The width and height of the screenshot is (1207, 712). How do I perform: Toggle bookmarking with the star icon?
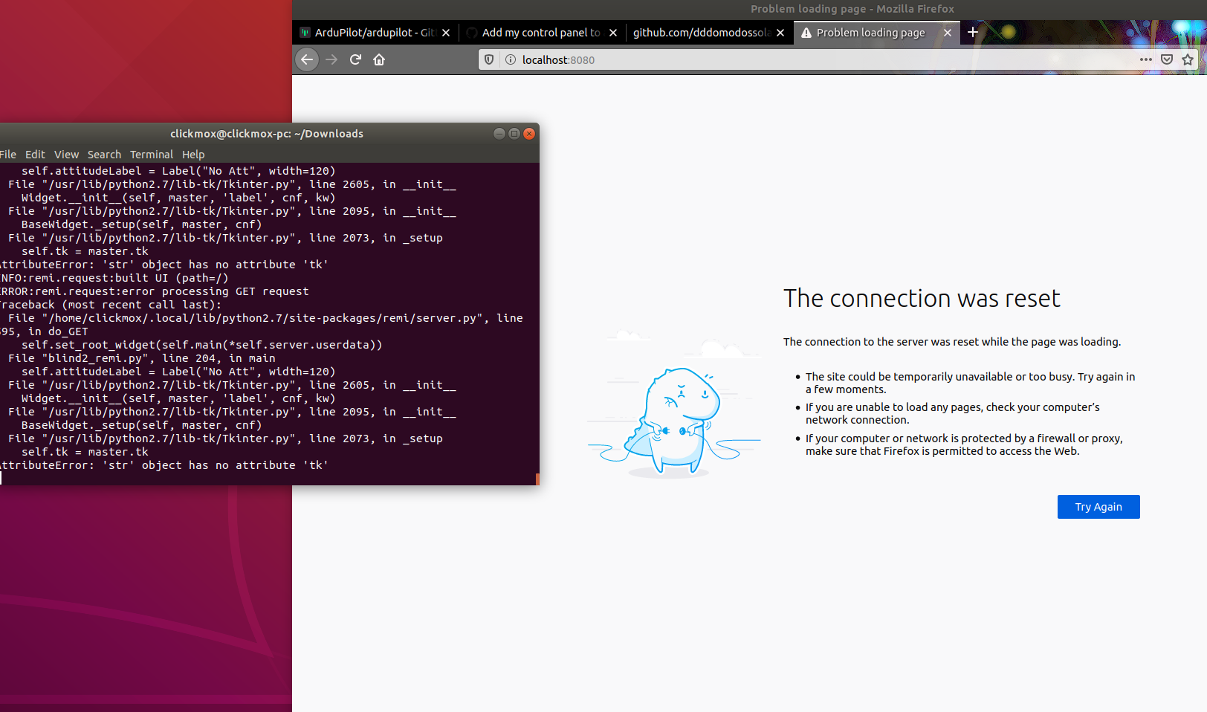tap(1187, 59)
